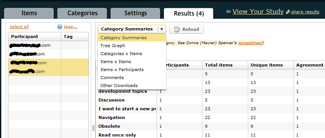Viewport: 325px width, 138px height.
Task: Click the Tag column header
Action: 75,36
